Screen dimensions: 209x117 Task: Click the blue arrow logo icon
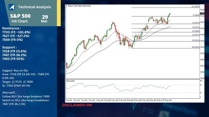pos(12,7)
